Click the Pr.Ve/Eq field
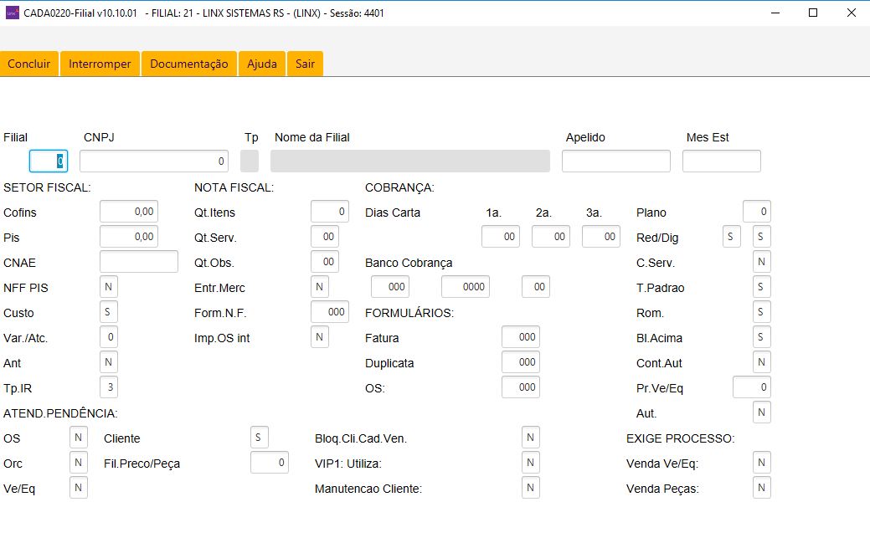The image size is (870, 543). [752, 387]
